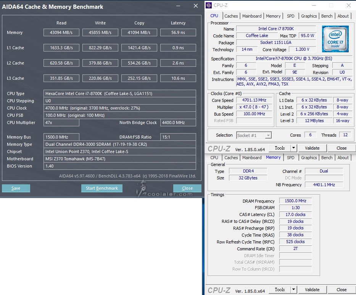Click Tools button in lower CPU-Z
356x295 pixels.
tap(280, 290)
